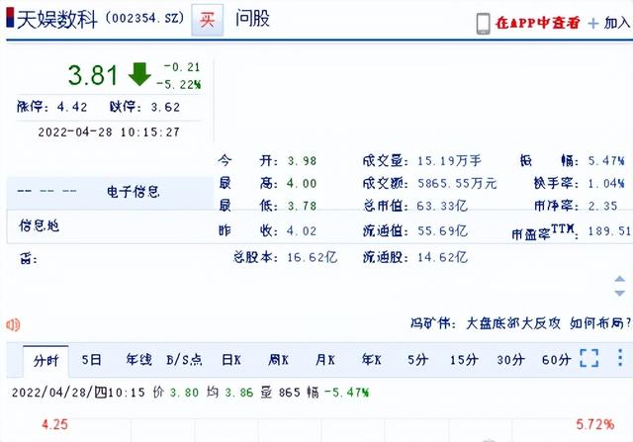633x442 pixels.
Task: Switch to the 周K chart tab
Action: [278, 359]
